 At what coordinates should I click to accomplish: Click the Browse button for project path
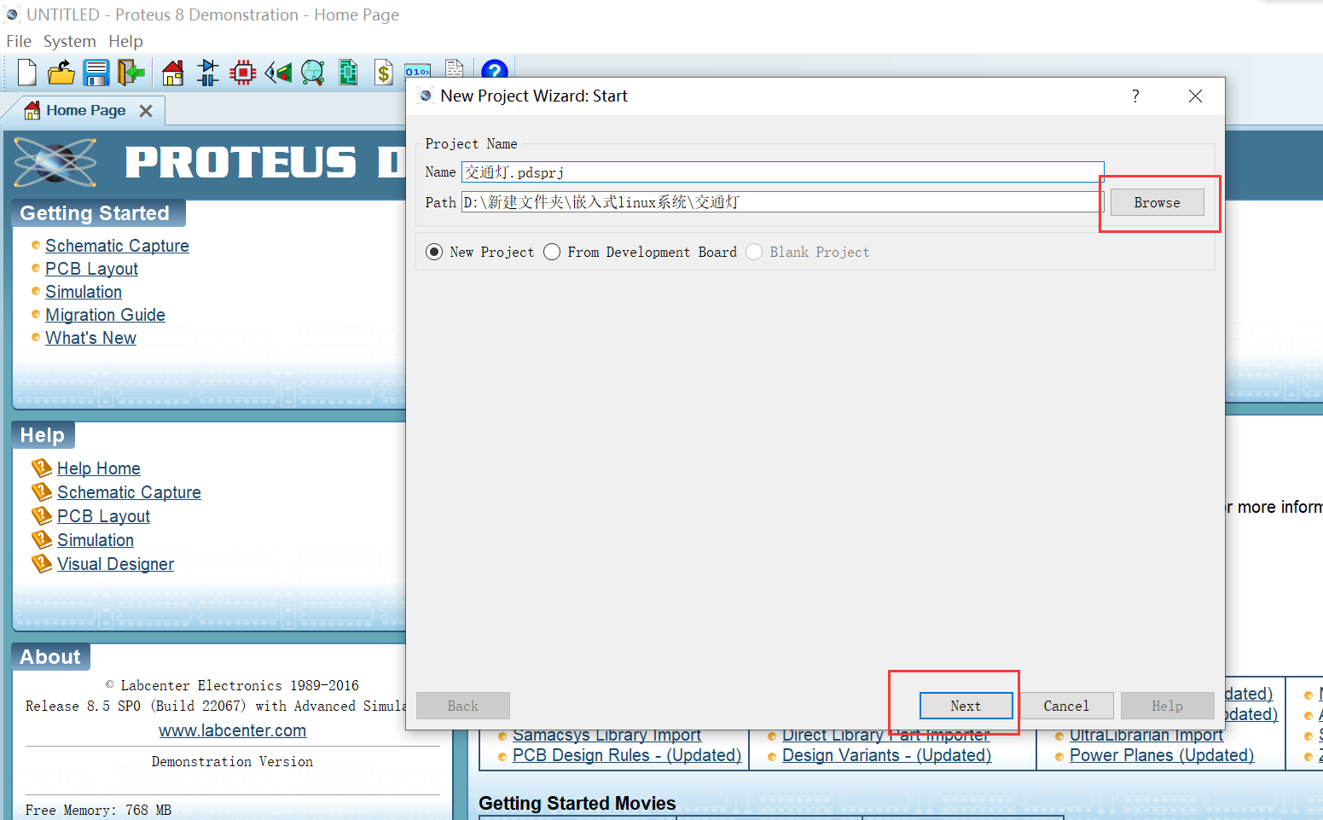1157,202
